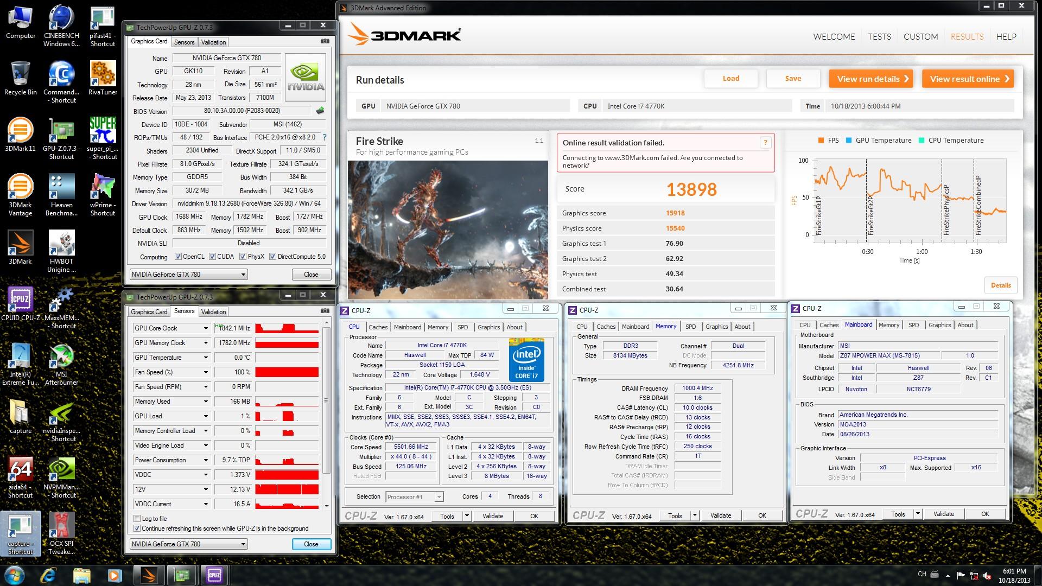Viewport: 1042px width, 586px height.
Task: Go to the WELCOME page in 3DMark
Action: [834, 36]
